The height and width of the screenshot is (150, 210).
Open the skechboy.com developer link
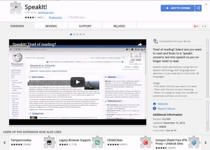(45, 13)
